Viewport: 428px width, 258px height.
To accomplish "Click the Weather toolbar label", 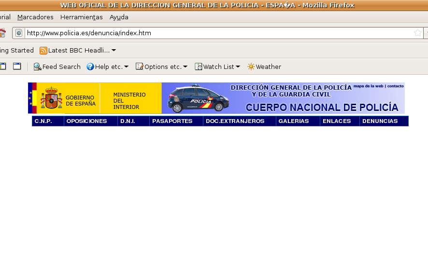I will pos(268,67).
